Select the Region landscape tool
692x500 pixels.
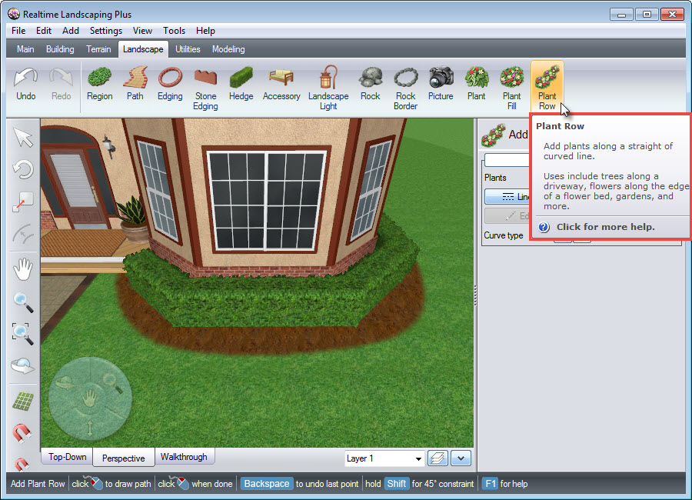(x=99, y=85)
